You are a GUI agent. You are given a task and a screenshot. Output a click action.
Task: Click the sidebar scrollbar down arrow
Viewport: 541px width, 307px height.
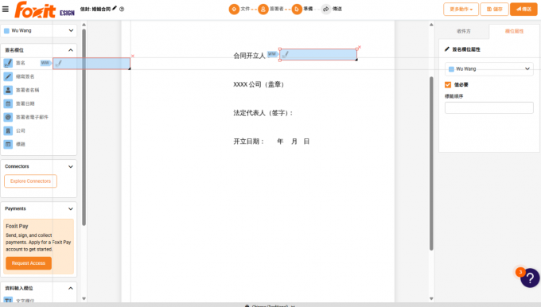click(x=84, y=298)
